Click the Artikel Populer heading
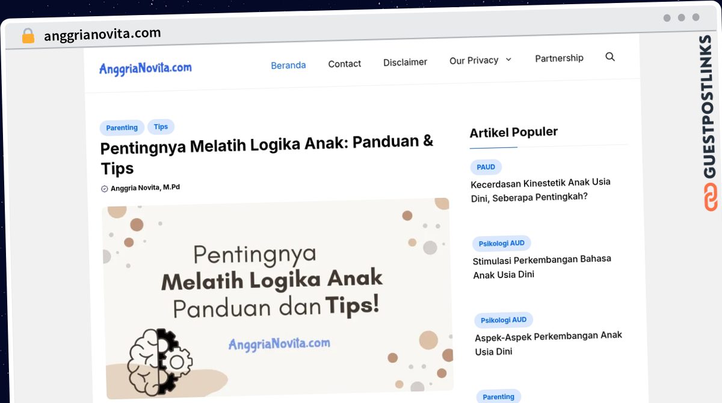This screenshot has width=722, height=403. tap(514, 132)
